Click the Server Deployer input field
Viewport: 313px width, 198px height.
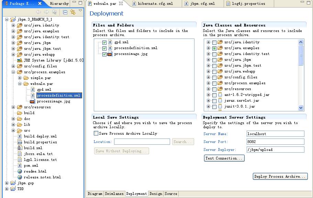coord(276,150)
